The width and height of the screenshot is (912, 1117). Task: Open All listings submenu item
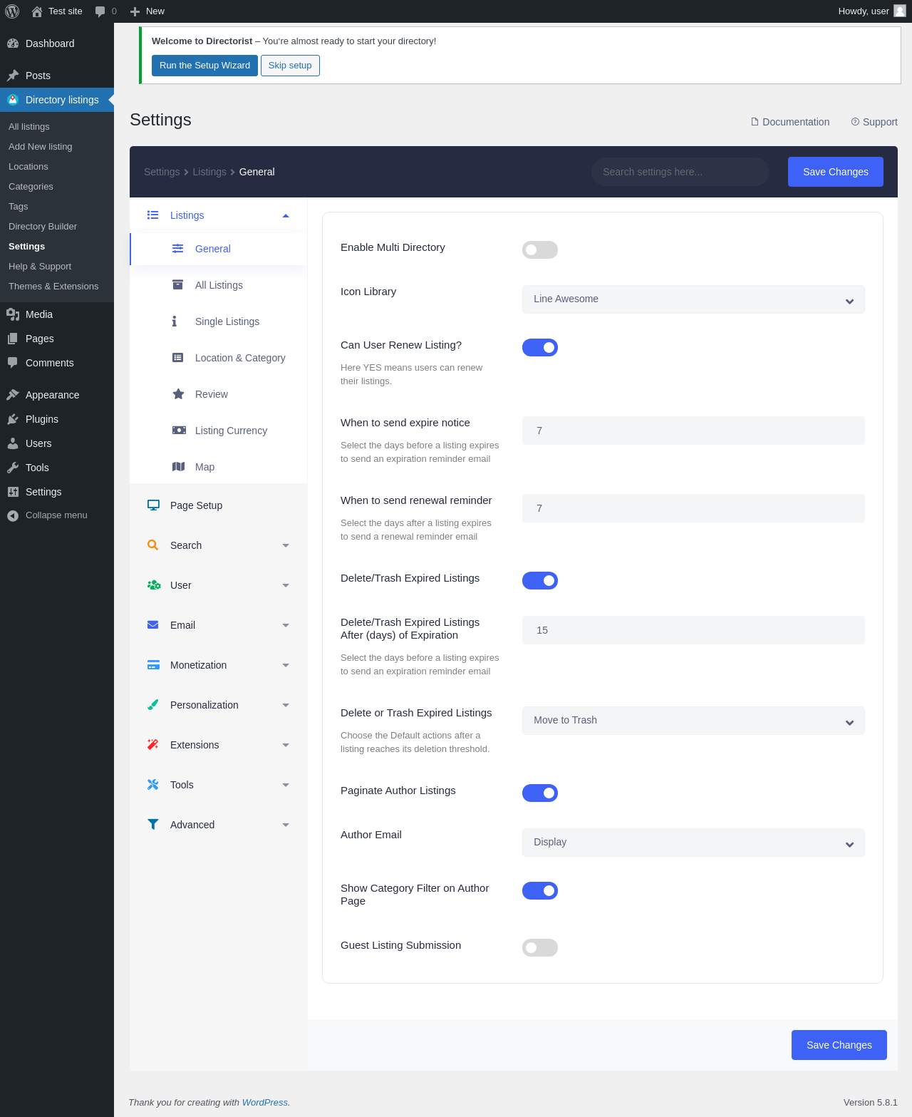click(29, 127)
